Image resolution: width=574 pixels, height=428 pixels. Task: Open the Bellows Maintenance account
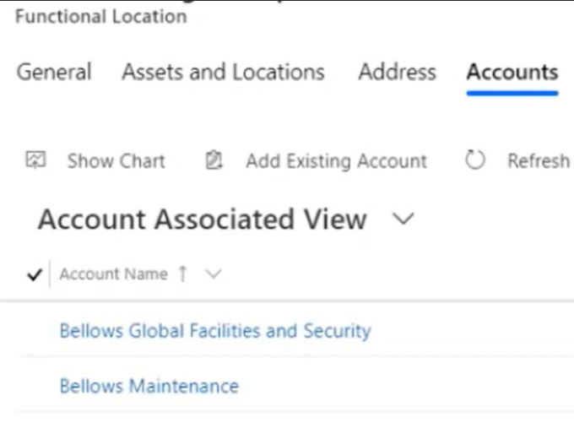pos(149,387)
